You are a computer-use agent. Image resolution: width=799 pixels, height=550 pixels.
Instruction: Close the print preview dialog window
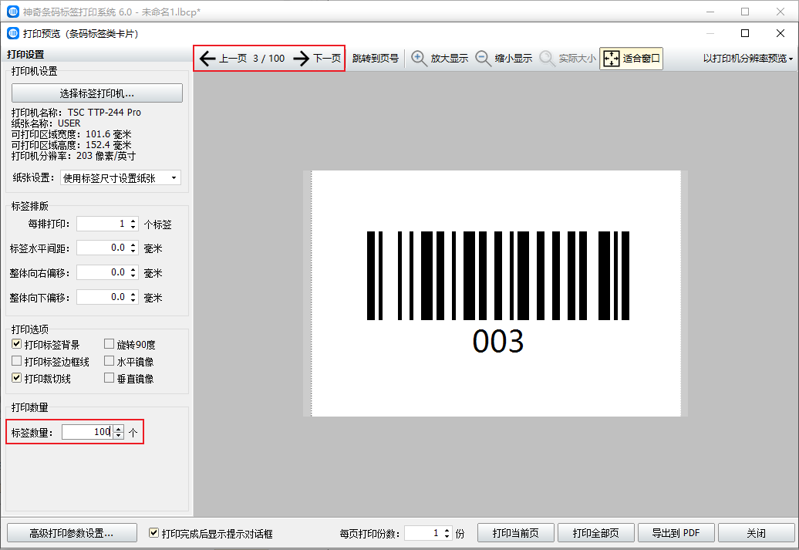click(780, 34)
